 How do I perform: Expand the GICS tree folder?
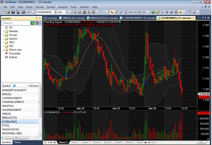tap(3, 42)
